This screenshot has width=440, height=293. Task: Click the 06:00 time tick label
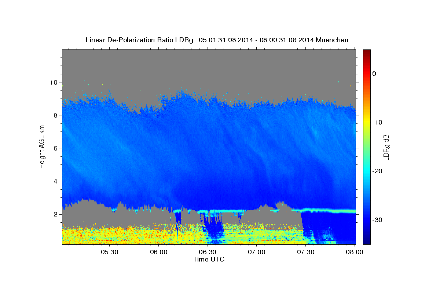point(159,252)
